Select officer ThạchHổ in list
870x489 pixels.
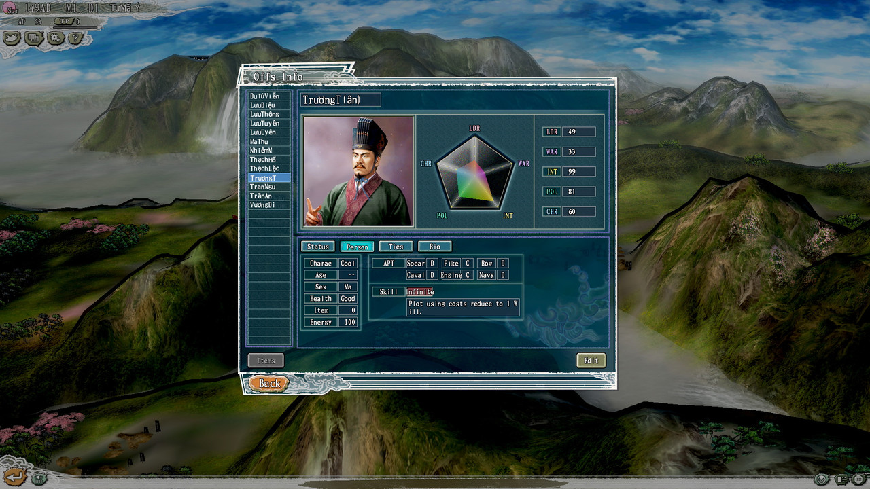[x=269, y=160]
